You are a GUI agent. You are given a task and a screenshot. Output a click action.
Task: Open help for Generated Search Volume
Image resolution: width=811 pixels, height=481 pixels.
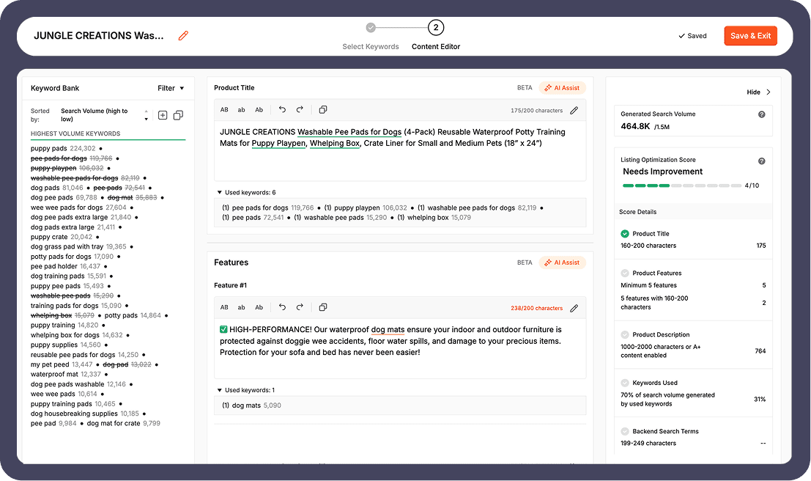(761, 114)
